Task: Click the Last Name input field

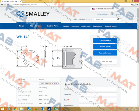Action: 98,94
